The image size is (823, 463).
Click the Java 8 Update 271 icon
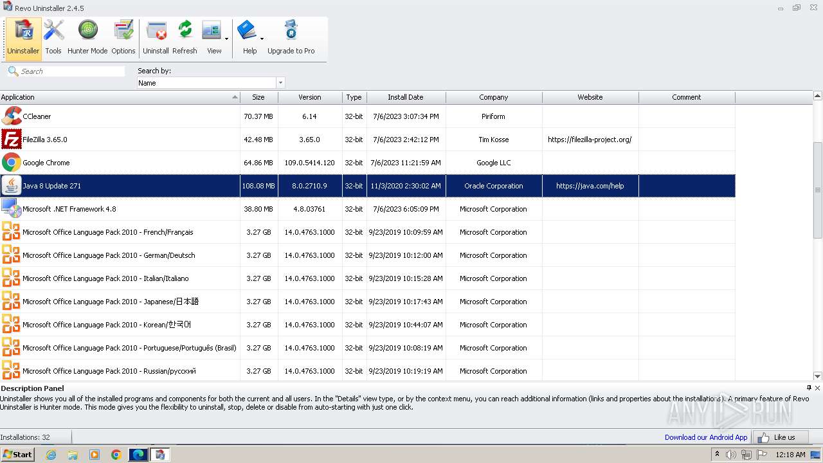(x=12, y=186)
